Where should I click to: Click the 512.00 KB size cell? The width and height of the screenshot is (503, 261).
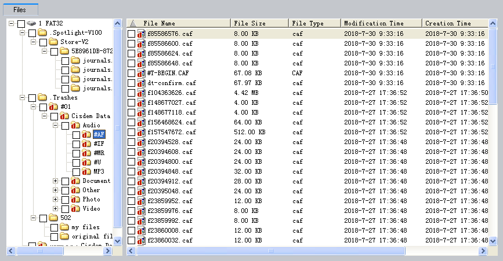249,132
